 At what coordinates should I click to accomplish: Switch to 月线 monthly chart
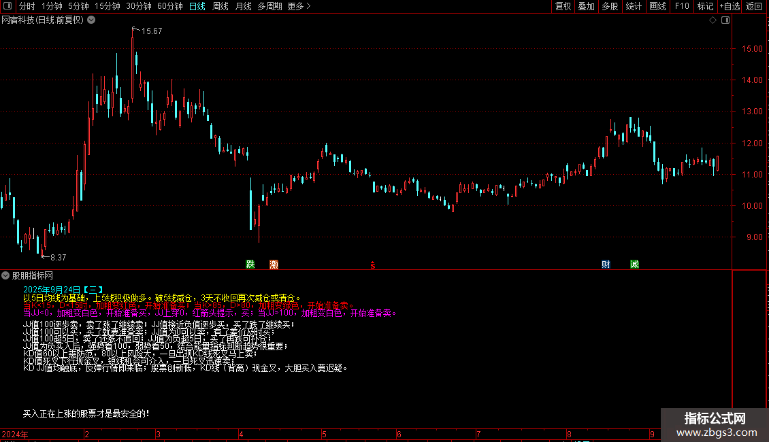243,6
